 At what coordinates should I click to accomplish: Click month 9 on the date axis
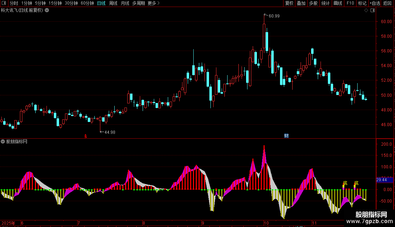(x=203, y=223)
